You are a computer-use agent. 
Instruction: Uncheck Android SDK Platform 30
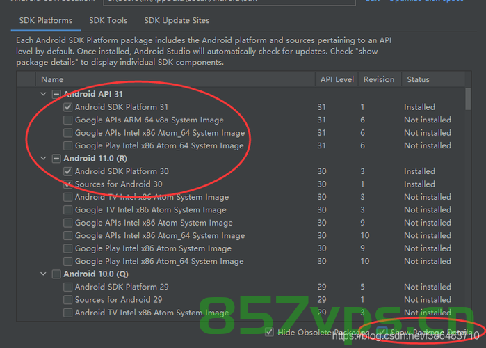tap(68, 171)
